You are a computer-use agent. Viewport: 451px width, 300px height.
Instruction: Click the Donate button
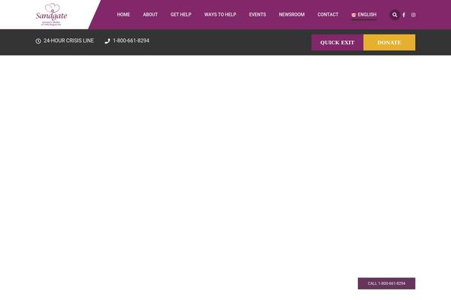(389, 43)
